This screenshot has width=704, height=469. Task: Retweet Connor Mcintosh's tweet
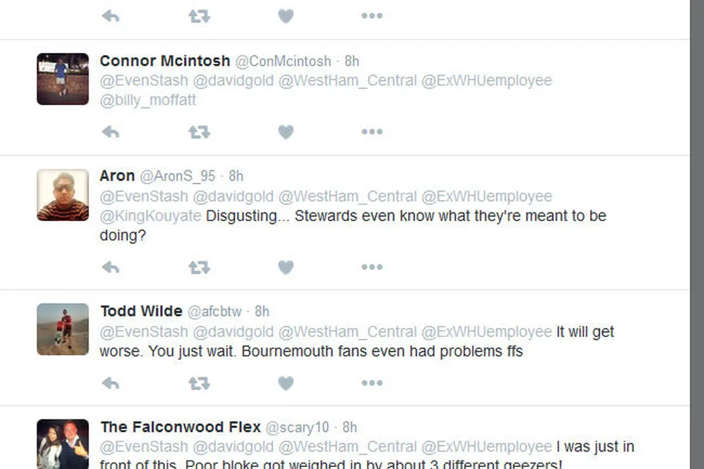[x=198, y=132]
